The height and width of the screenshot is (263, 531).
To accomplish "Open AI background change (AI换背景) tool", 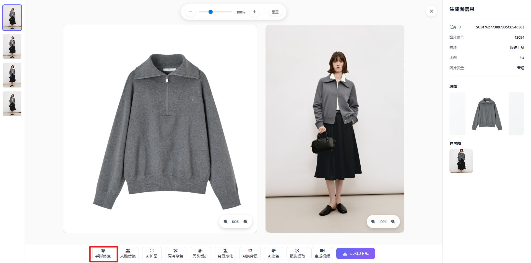I will 250,254.
